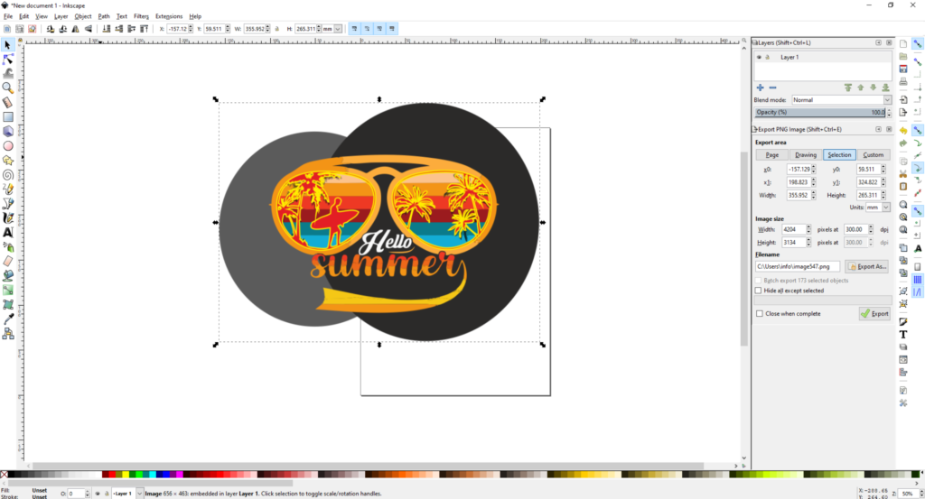Screen dimensions: 925x499
Task: Click the green Export button
Action: pyautogui.click(x=874, y=313)
